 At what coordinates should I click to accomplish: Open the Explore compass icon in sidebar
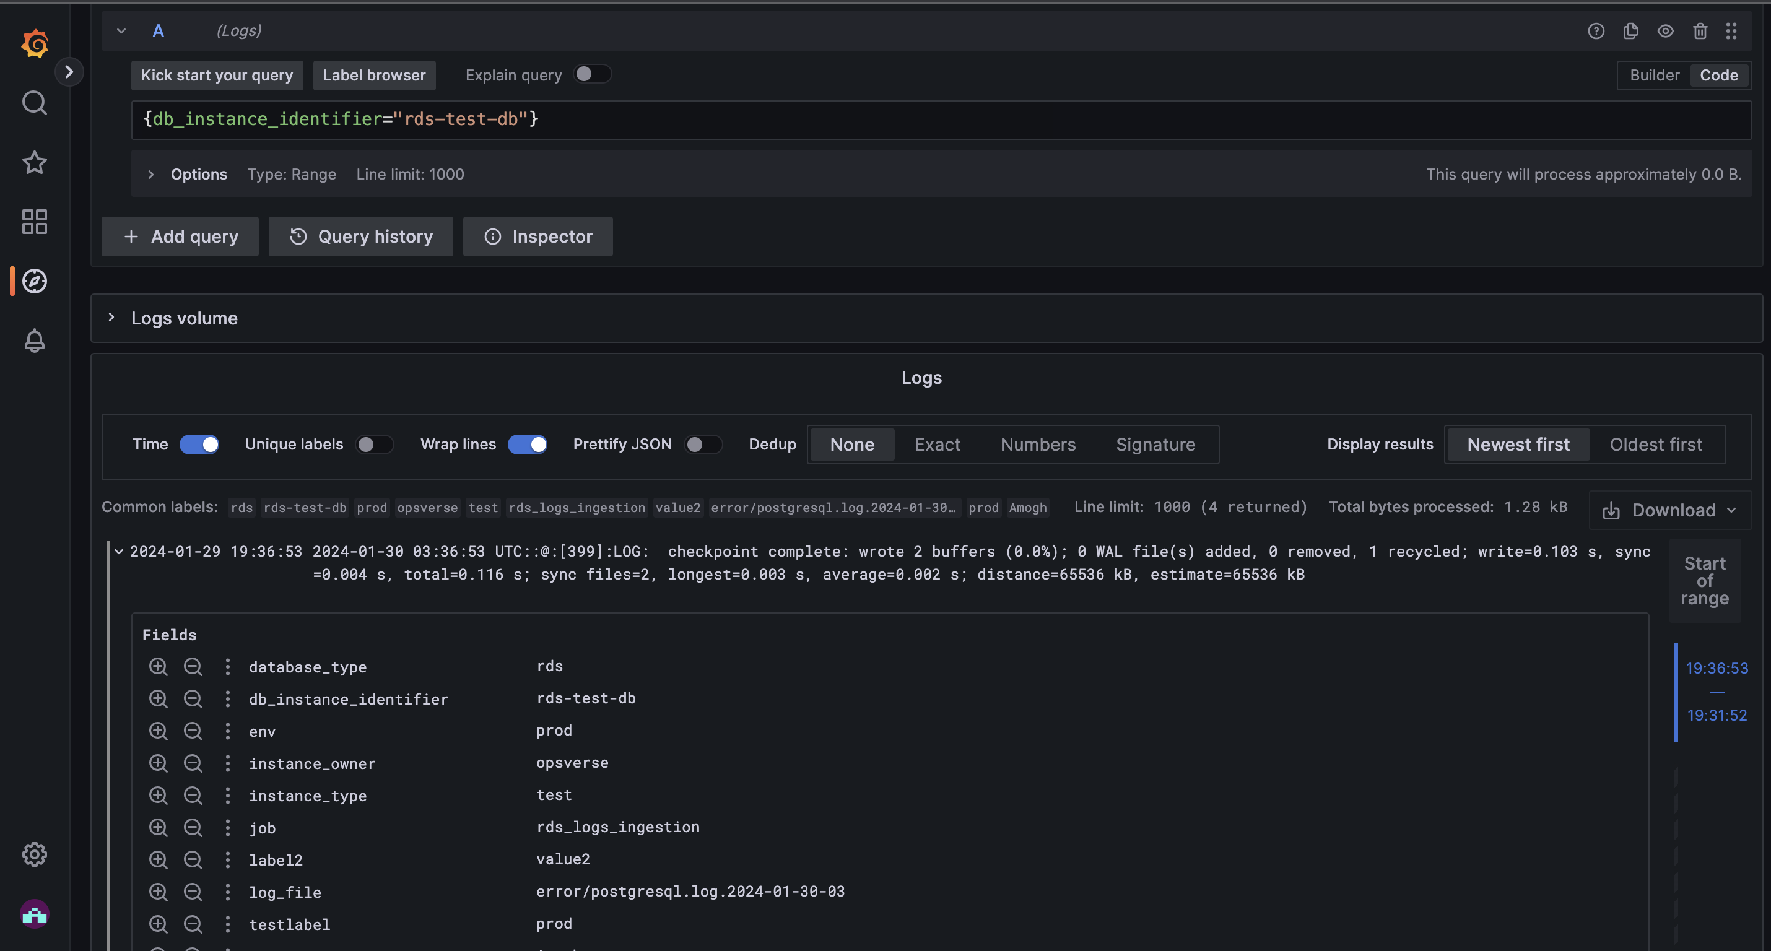(x=35, y=281)
